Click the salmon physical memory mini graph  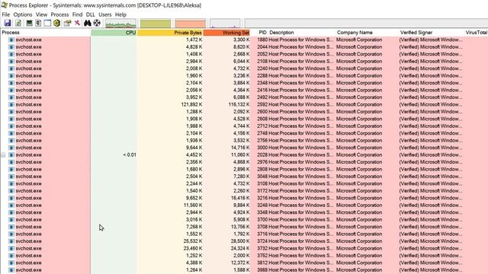coord(190,24)
